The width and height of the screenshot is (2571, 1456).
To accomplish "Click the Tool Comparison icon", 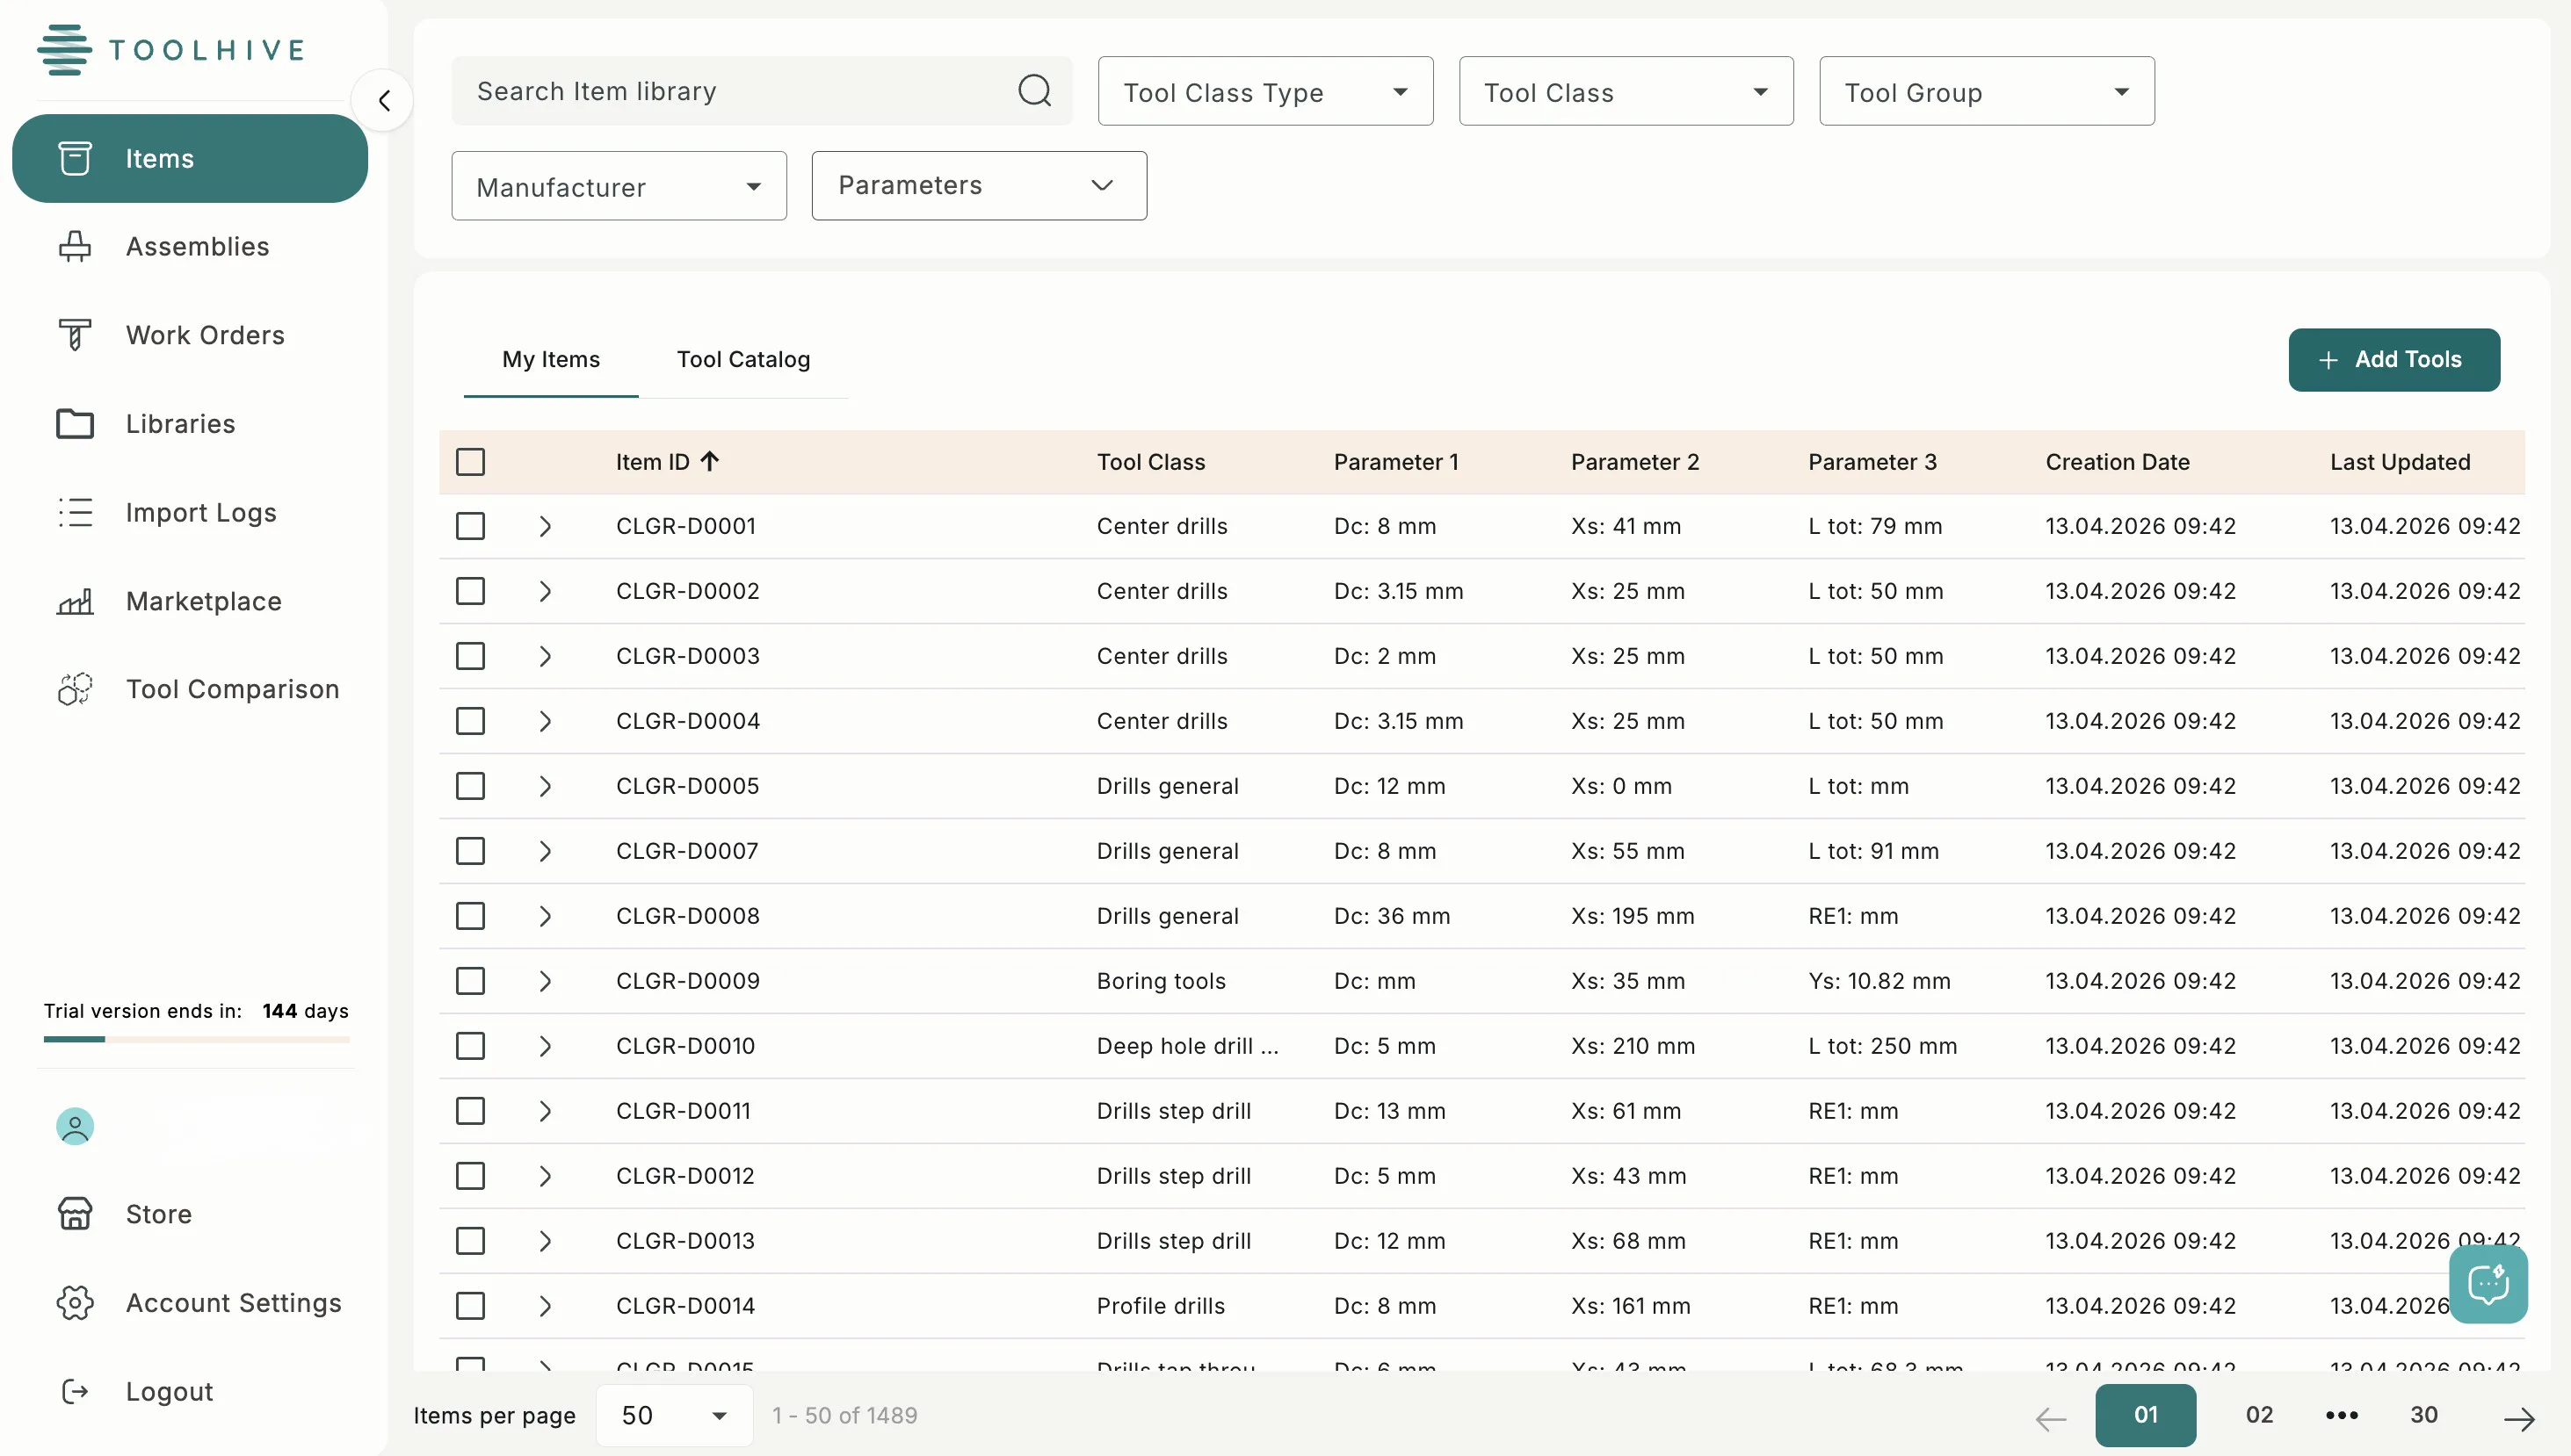I will click(x=75, y=689).
